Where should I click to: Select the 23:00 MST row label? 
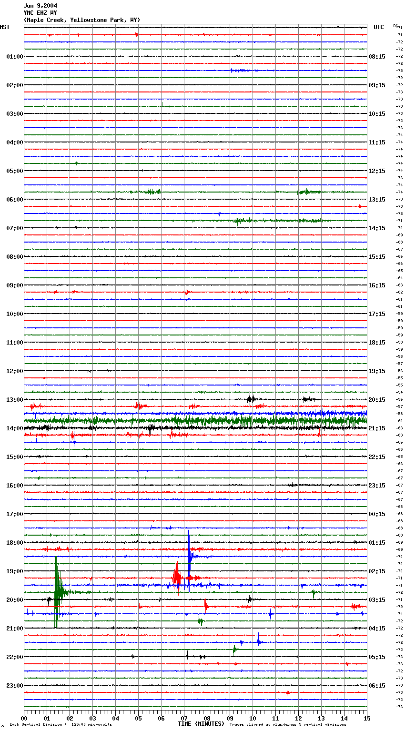(x=15, y=686)
